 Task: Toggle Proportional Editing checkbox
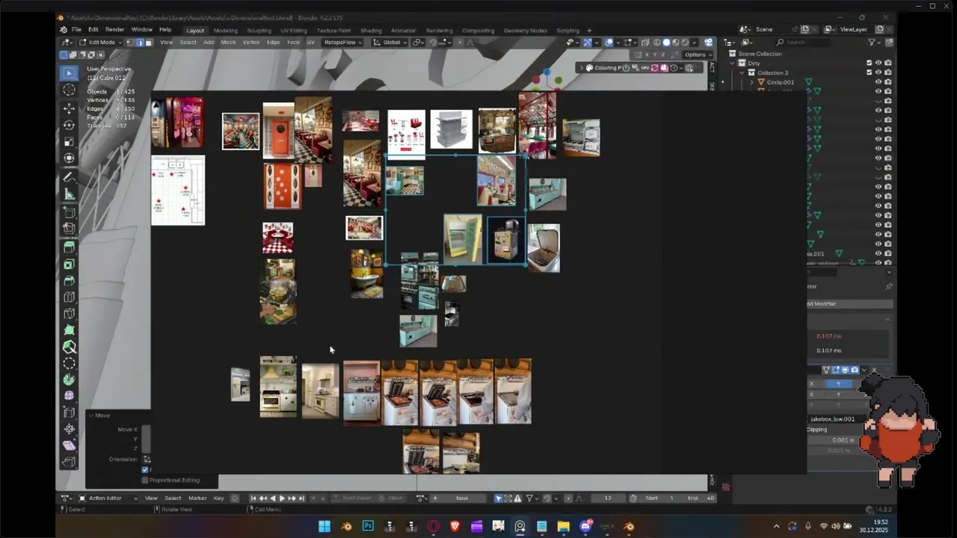[x=145, y=480]
